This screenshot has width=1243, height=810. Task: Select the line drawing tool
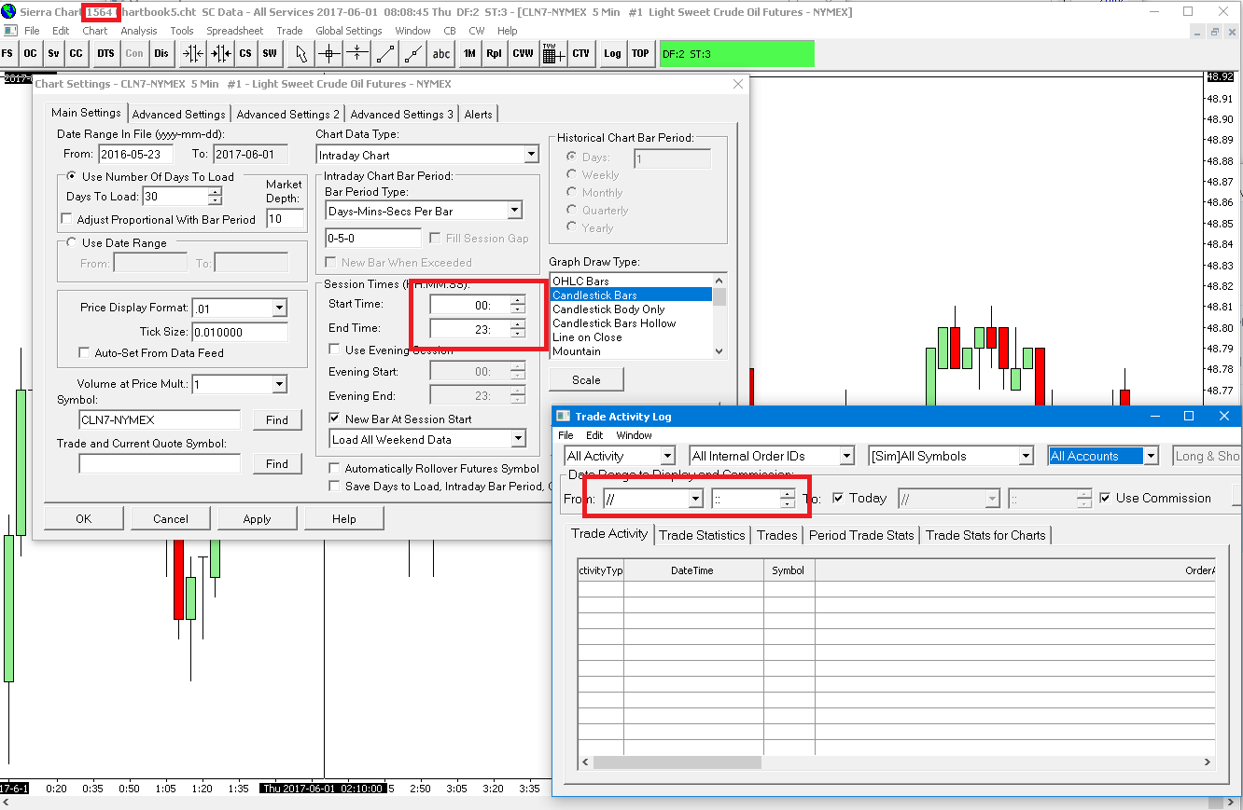[x=384, y=53]
